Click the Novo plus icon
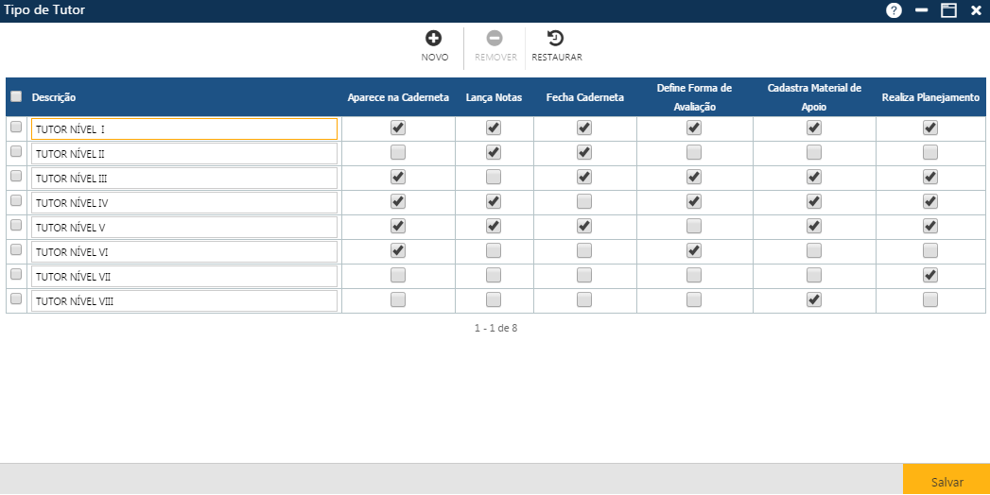Screen dimensions: 990x495 (x=434, y=39)
